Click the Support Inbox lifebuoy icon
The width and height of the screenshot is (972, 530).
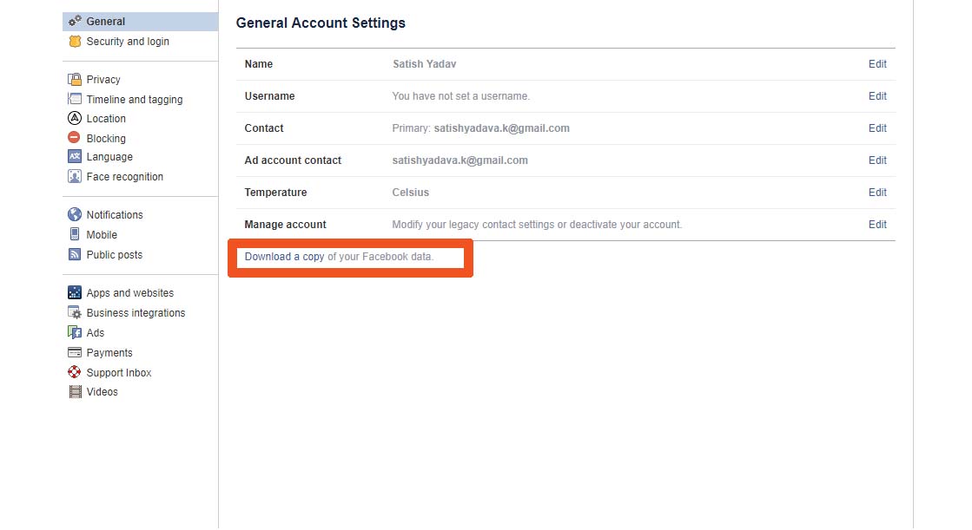point(75,373)
